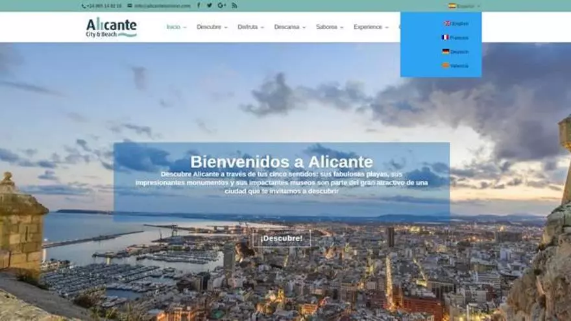Screen dimensions: 571x321
Task: Click the Alicante City & Beach logo
Action: tap(111, 27)
